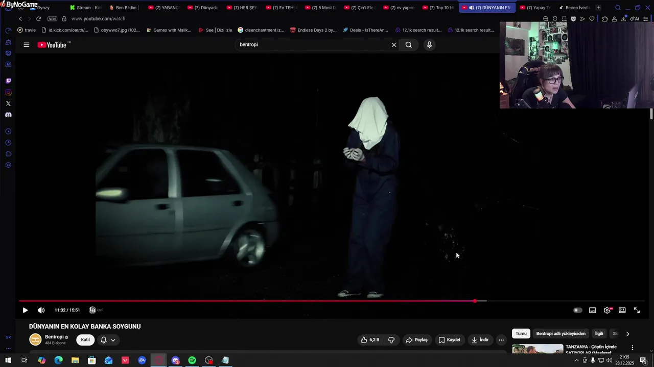Select the Bentropi adlı yükleyiciden chip

pyautogui.click(x=561, y=334)
